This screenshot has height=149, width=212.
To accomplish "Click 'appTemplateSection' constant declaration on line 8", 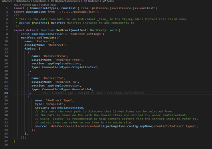I will (48, 34).
